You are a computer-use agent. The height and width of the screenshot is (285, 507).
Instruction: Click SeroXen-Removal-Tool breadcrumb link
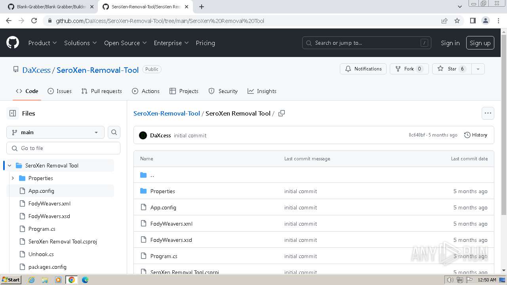(167, 113)
